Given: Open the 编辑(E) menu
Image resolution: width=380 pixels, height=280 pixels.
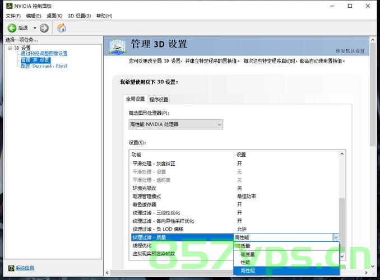Looking at the screenshot, I should click(34, 16).
